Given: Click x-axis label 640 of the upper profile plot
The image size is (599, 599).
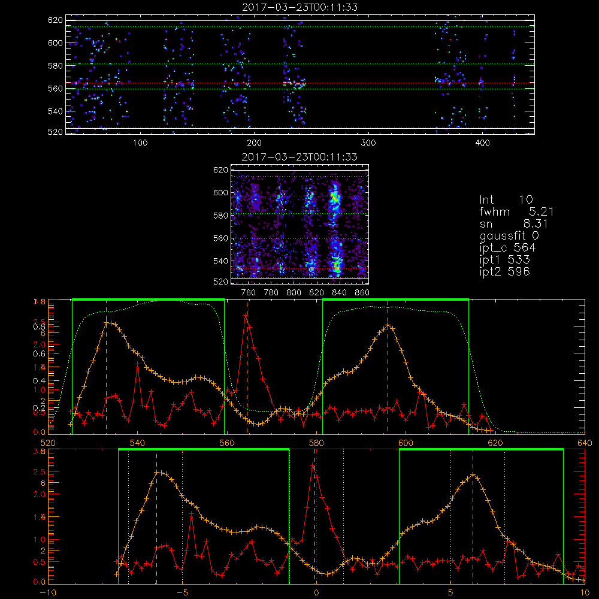Looking at the screenshot, I should point(585,443).
